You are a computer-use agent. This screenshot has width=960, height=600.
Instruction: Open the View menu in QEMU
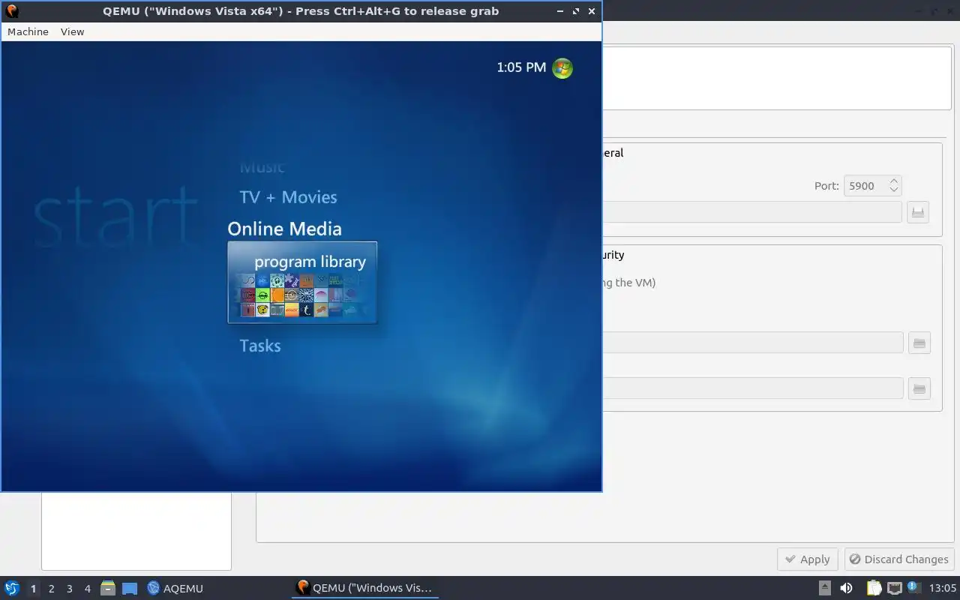pos(72,31)
